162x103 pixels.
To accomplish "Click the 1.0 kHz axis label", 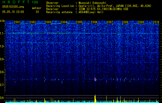I will (2, 46).
